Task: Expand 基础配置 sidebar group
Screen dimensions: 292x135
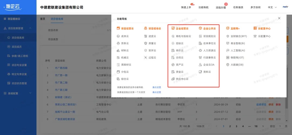Action: [30, 93]
